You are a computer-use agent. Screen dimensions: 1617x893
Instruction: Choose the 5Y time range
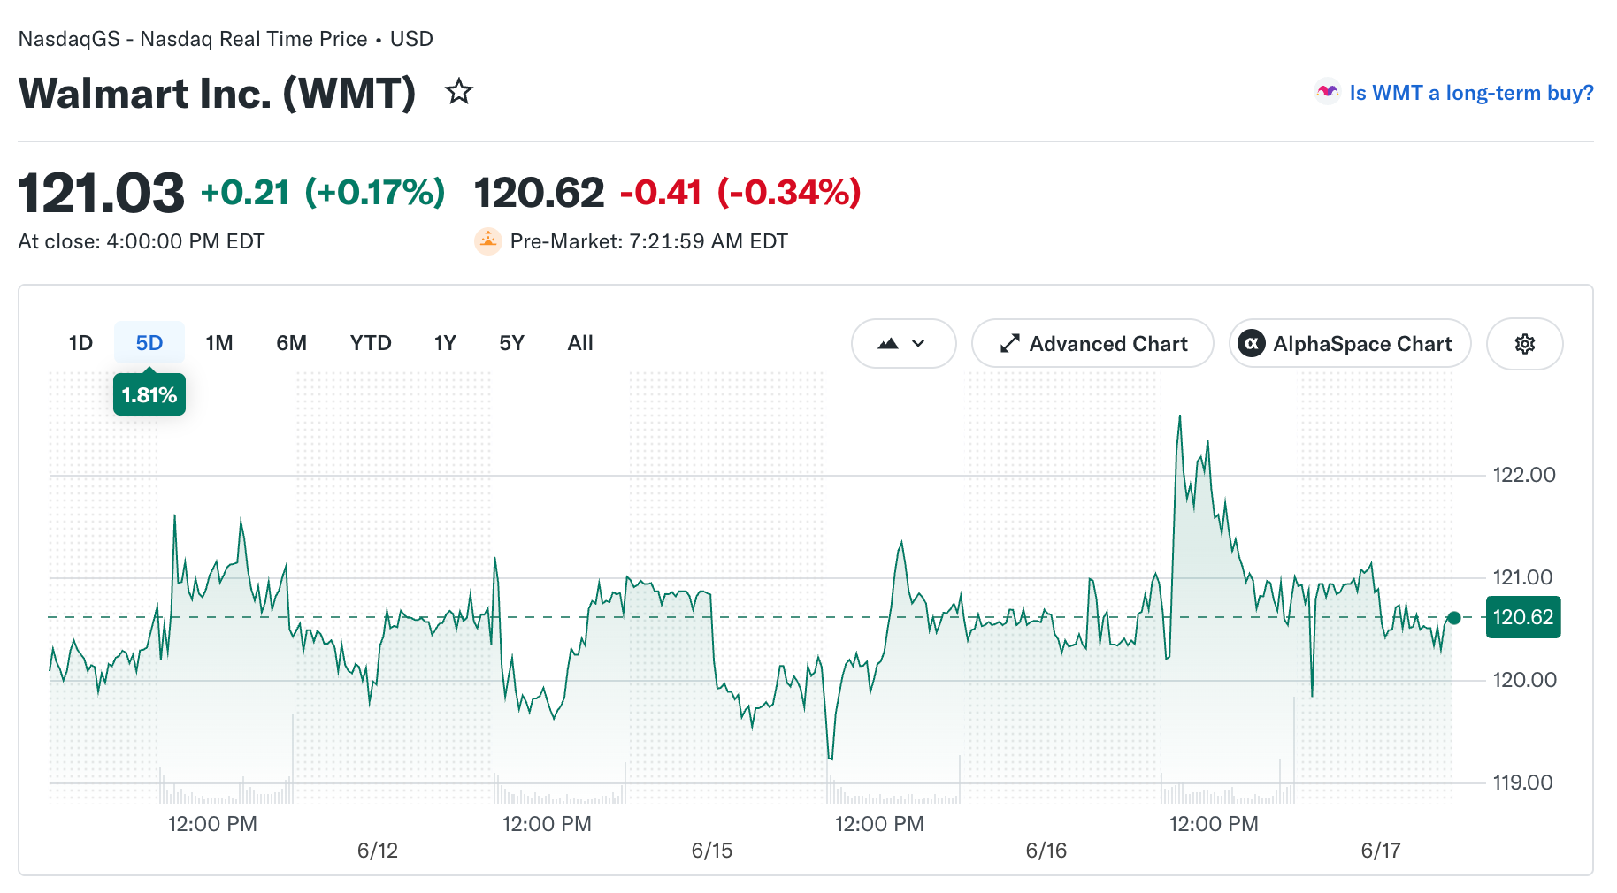(x=511, y=343)
